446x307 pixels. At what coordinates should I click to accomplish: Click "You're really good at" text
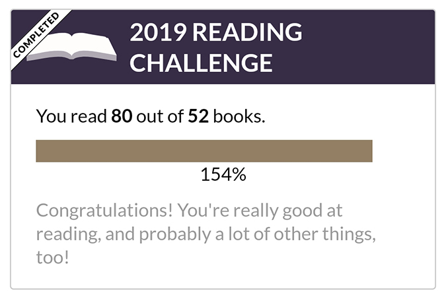(x=260, y=211)
